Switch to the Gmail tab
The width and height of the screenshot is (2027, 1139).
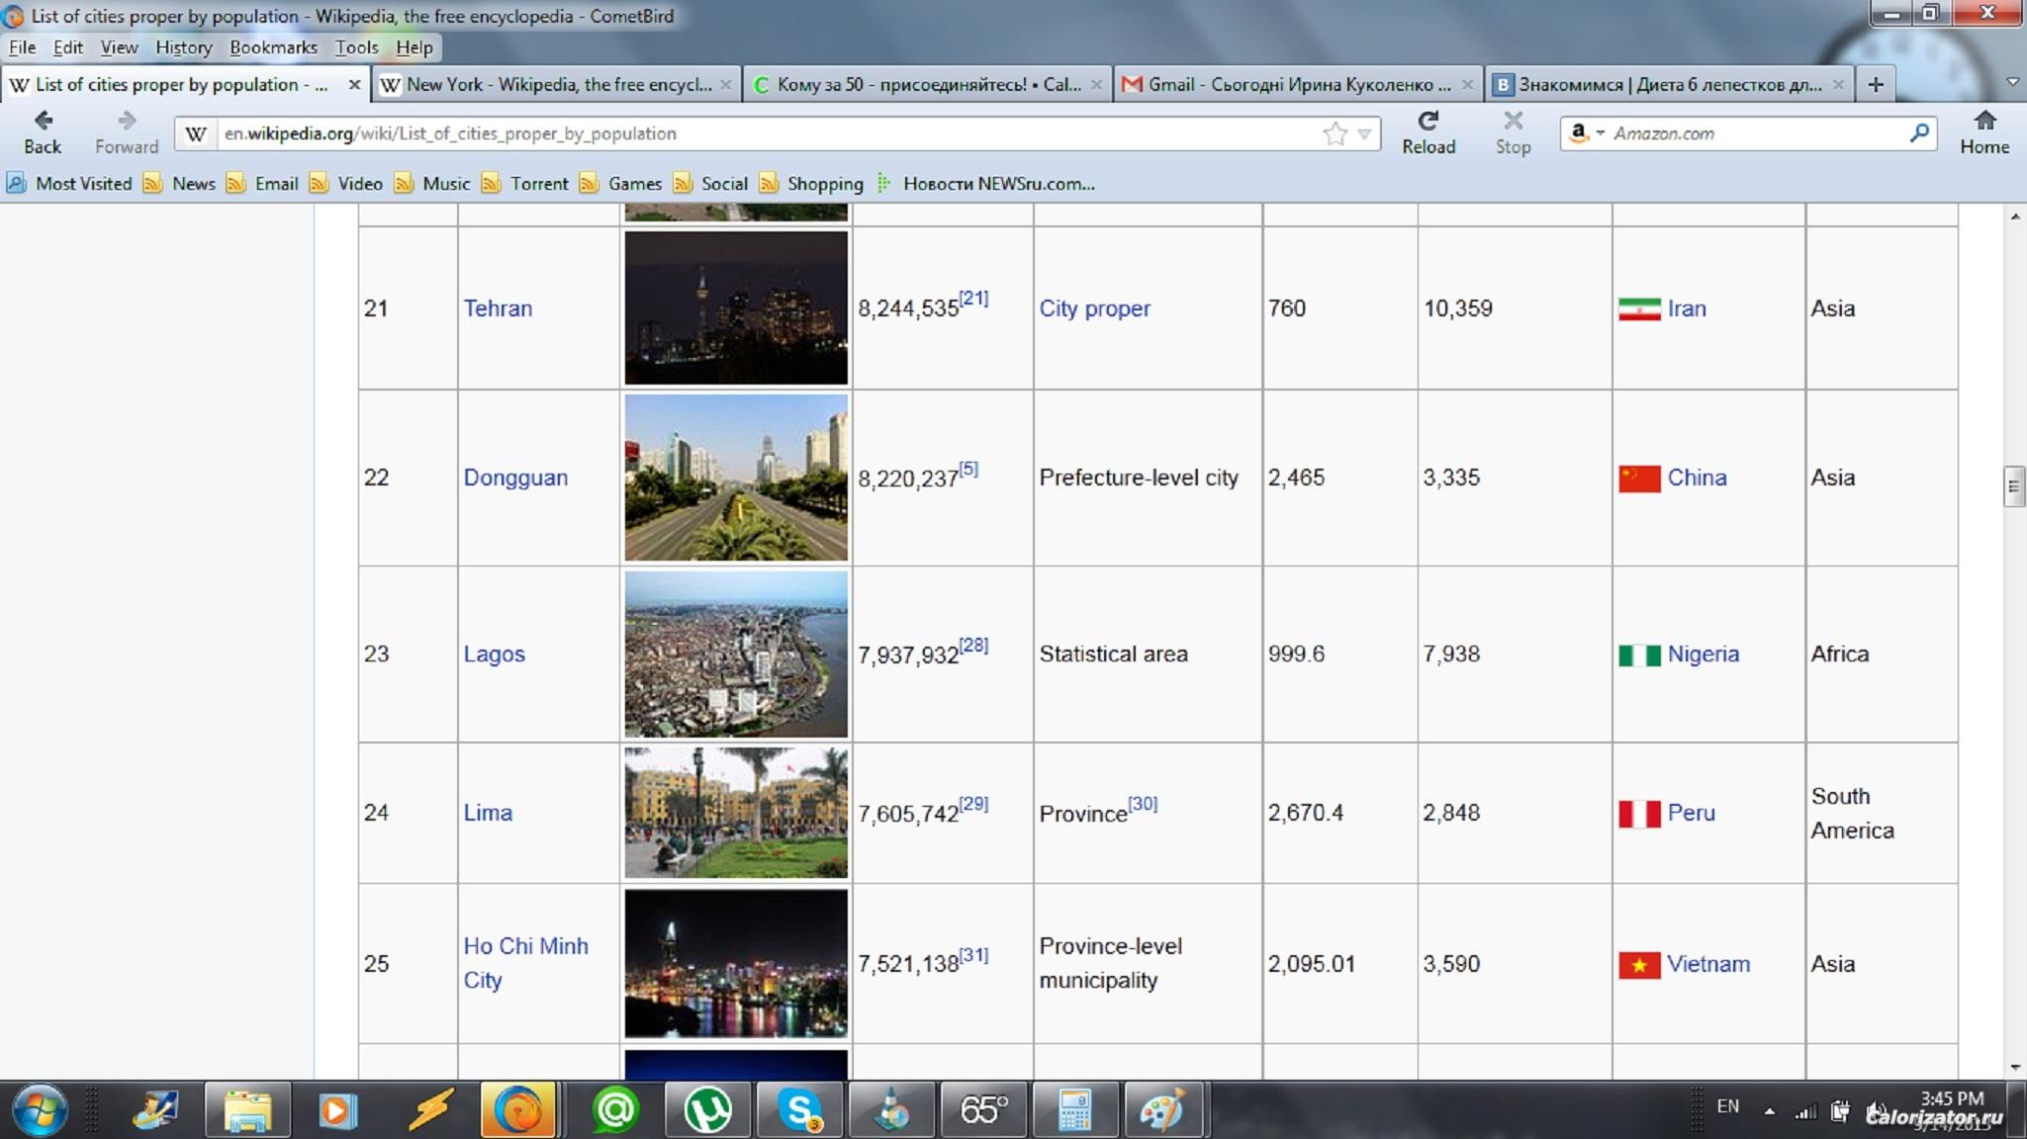tap(1299, 84)
